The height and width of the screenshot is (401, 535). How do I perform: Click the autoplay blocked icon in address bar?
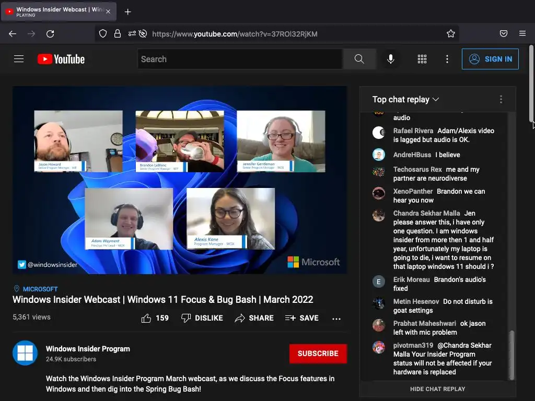(143, 33)
